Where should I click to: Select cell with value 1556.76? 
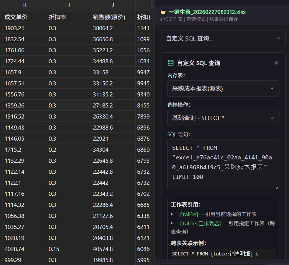pyautogui.click(x=25, y=94)
